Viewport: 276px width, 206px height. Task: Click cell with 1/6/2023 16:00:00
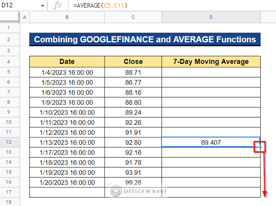pos(67,92)
